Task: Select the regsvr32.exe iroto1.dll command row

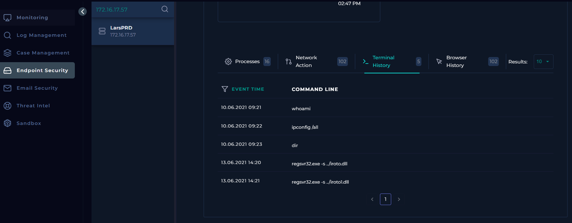Action: [x=320, y=182]
